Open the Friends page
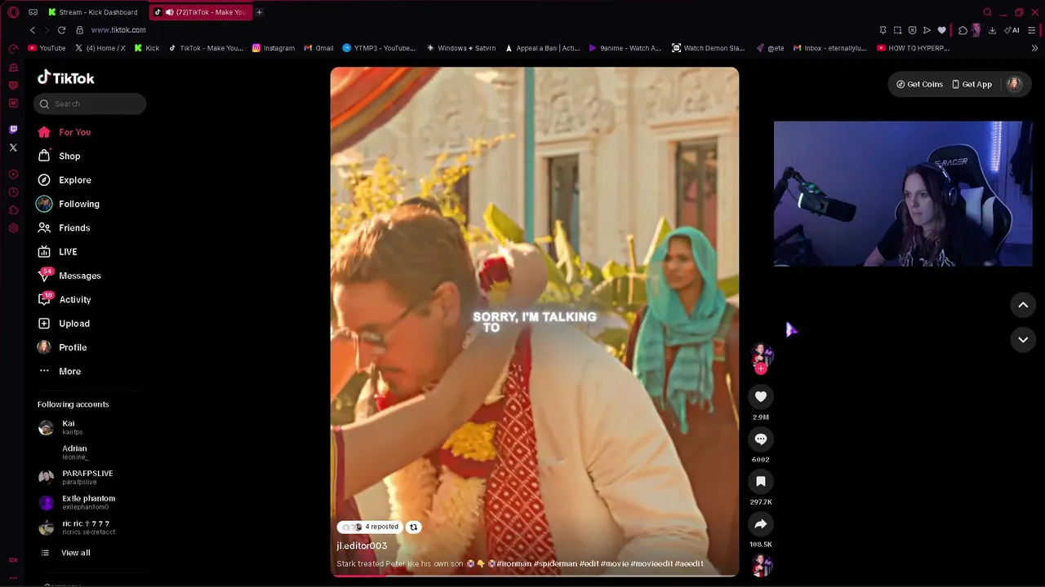This screenshot has height=587, width=1045. (x=64, y=228)
